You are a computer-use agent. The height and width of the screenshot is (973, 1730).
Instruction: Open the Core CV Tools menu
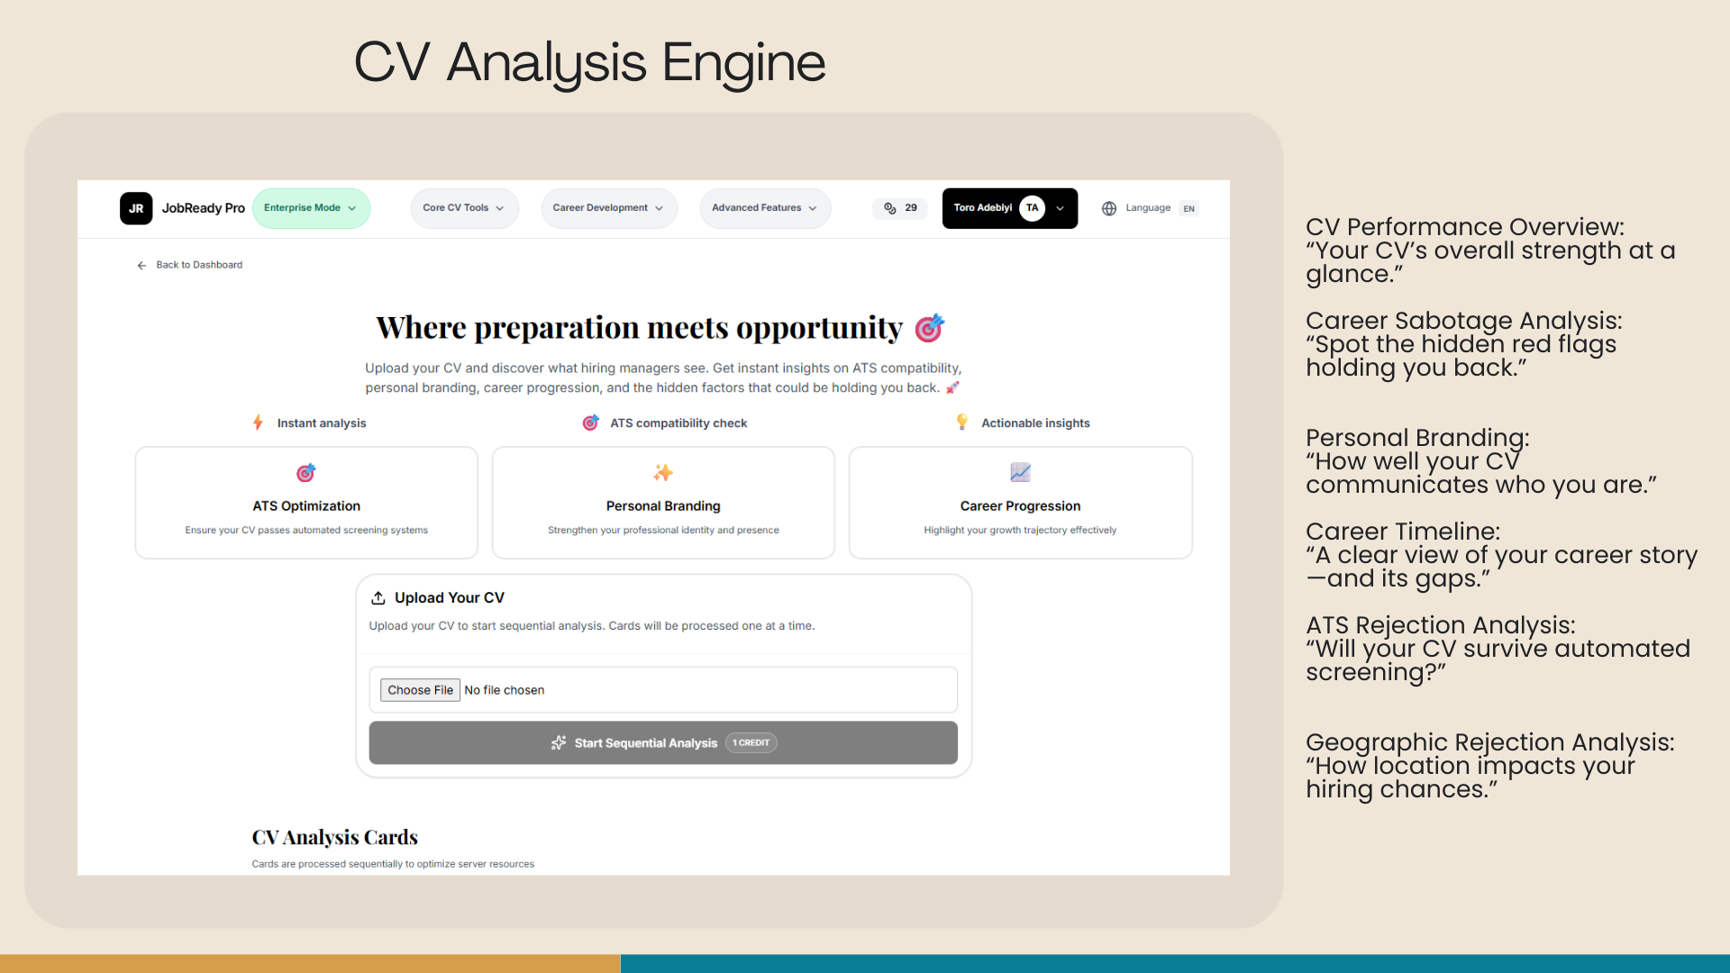(464, 208)
